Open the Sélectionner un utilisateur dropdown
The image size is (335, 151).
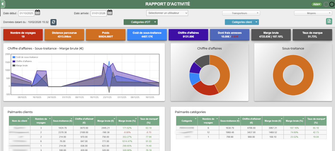coord(167,13)
